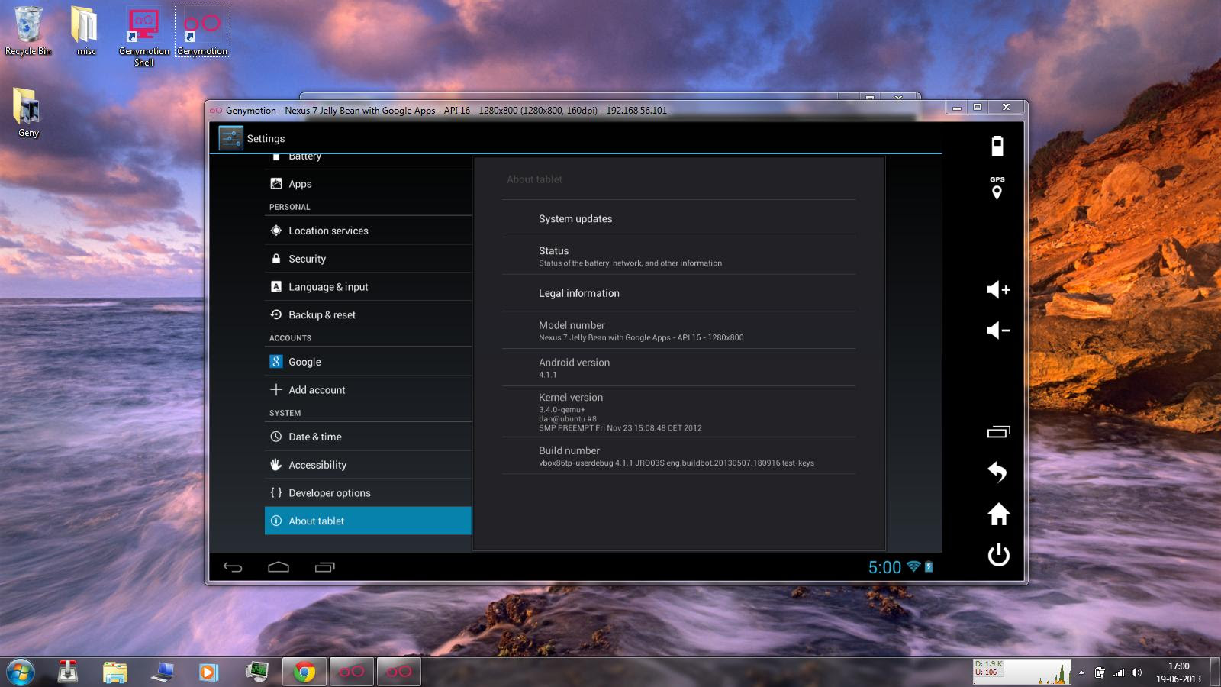Viewport: 1221px width, 687px height.
Task: Click the network signal tray icon
Action: pyautogui.click(x=1119, y=672)
